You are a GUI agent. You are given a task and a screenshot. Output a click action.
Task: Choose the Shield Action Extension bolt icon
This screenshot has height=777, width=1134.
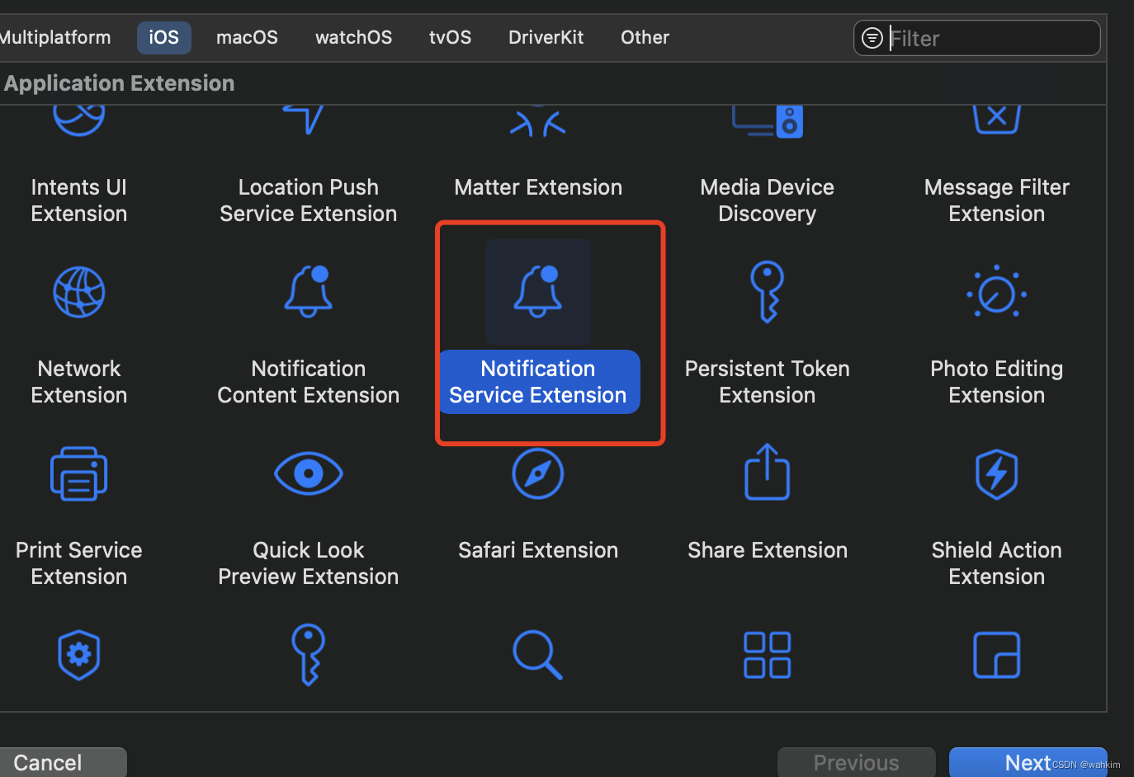coord(997,473)
